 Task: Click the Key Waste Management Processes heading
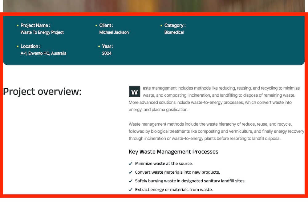tap(173, 151)
